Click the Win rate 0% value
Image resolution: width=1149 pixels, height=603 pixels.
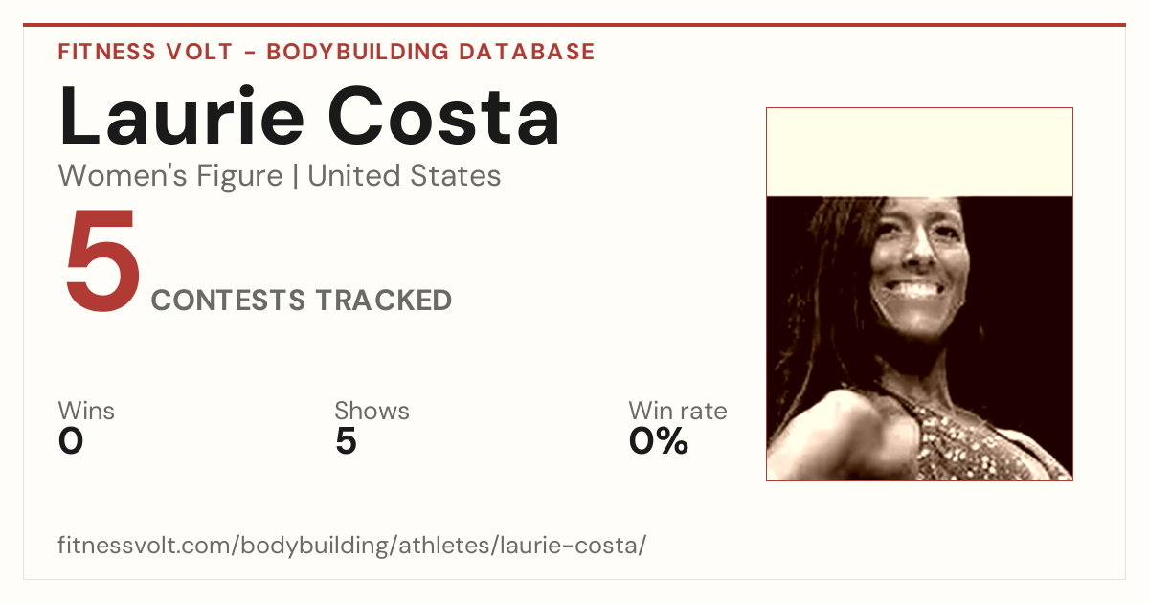pyautogui.click(x=659, y=441)
